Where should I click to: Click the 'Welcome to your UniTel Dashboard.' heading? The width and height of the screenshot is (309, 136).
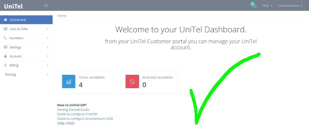181,30
